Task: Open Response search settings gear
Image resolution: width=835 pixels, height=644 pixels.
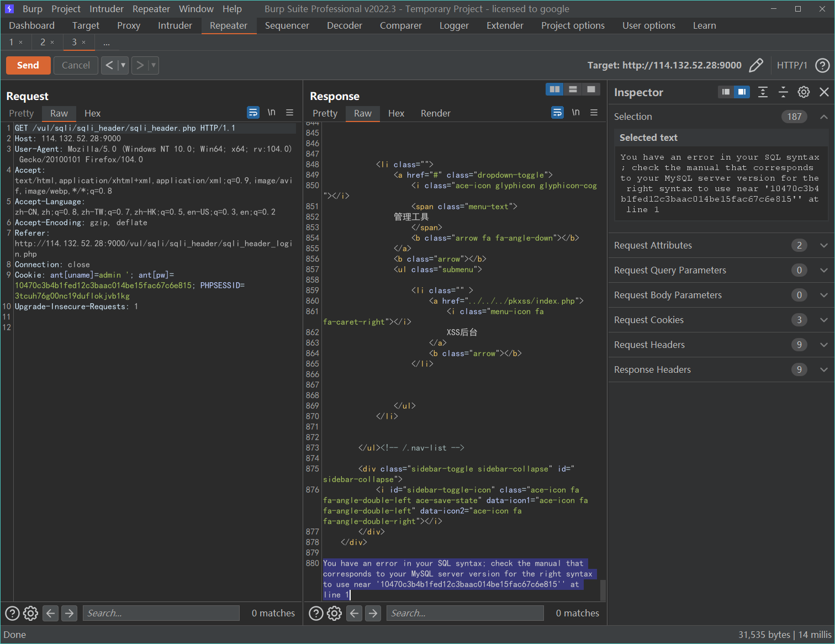Action: tap(334, 613)
